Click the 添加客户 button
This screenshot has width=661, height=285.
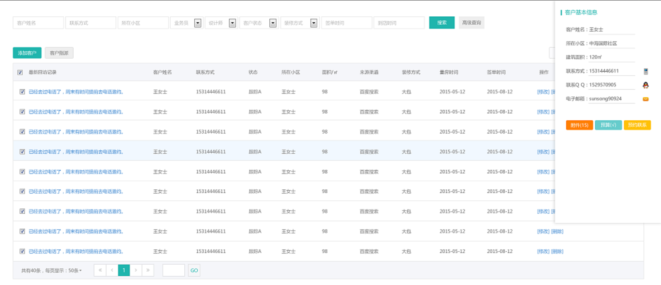click(27, 53)
